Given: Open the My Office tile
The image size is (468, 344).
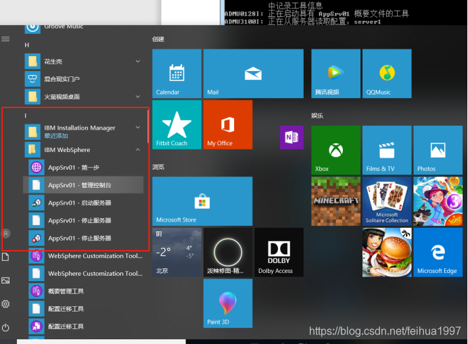Looking at the screenshot, I should click(x=228, y=124).
